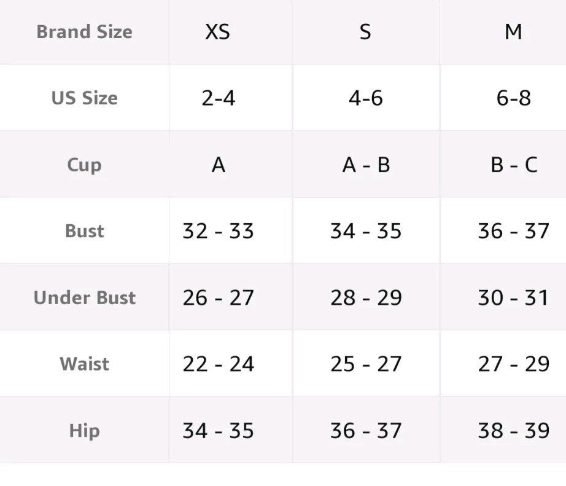Select the B - C cup cell
Image resolution: width=566 pixels, height=486 pixels.
click(513, 165)
